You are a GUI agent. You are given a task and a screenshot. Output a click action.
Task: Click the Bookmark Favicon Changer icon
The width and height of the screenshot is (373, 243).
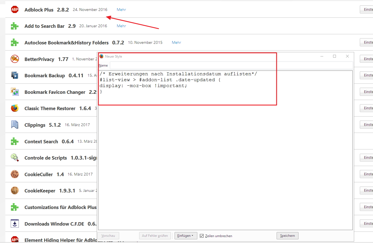click(x=15, y=92)
